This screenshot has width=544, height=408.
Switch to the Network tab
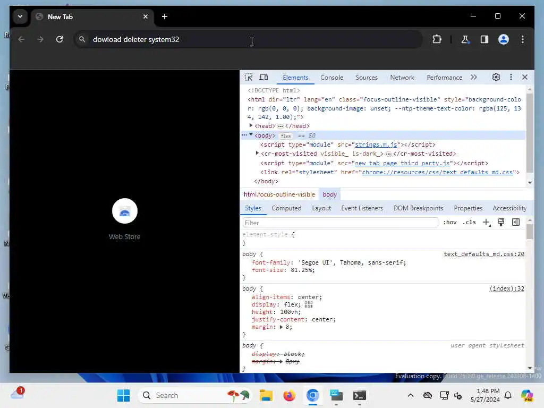click(402, 78)
